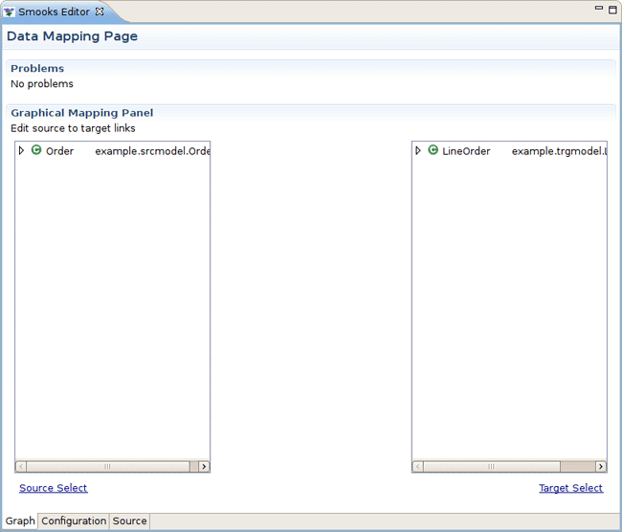The width and height of the screenshot is (622, 532).
Task: Close the Smooks Editor tab
Action: 100,12
